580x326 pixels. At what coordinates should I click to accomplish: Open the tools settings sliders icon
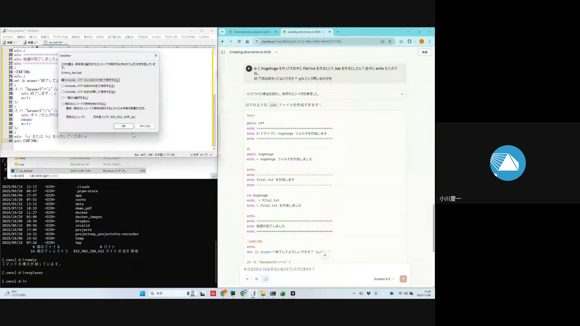tap(256, 279)
